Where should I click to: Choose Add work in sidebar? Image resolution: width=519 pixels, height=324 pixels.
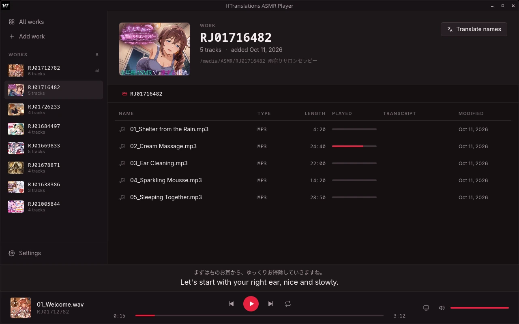point(54,36)
